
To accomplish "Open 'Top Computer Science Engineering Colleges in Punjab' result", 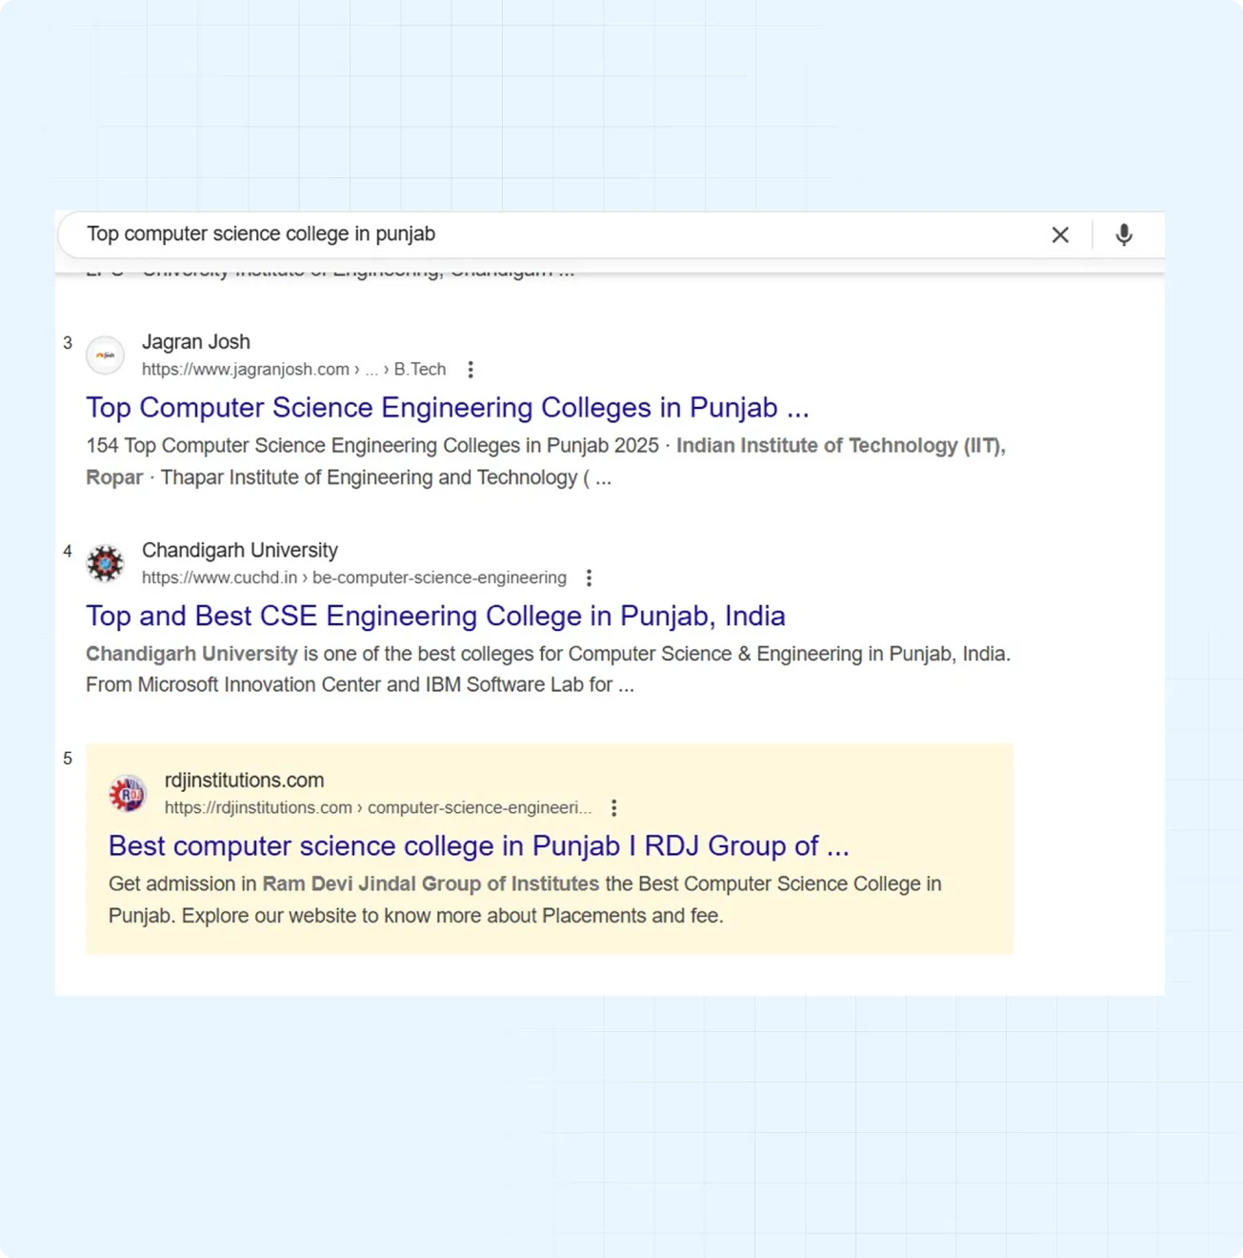I will click(x=447, y=408).
